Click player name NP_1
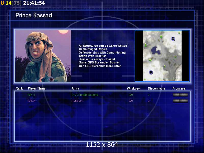This screenshot has height=153, width=204. pyautogui.click(x=31, y=95)
